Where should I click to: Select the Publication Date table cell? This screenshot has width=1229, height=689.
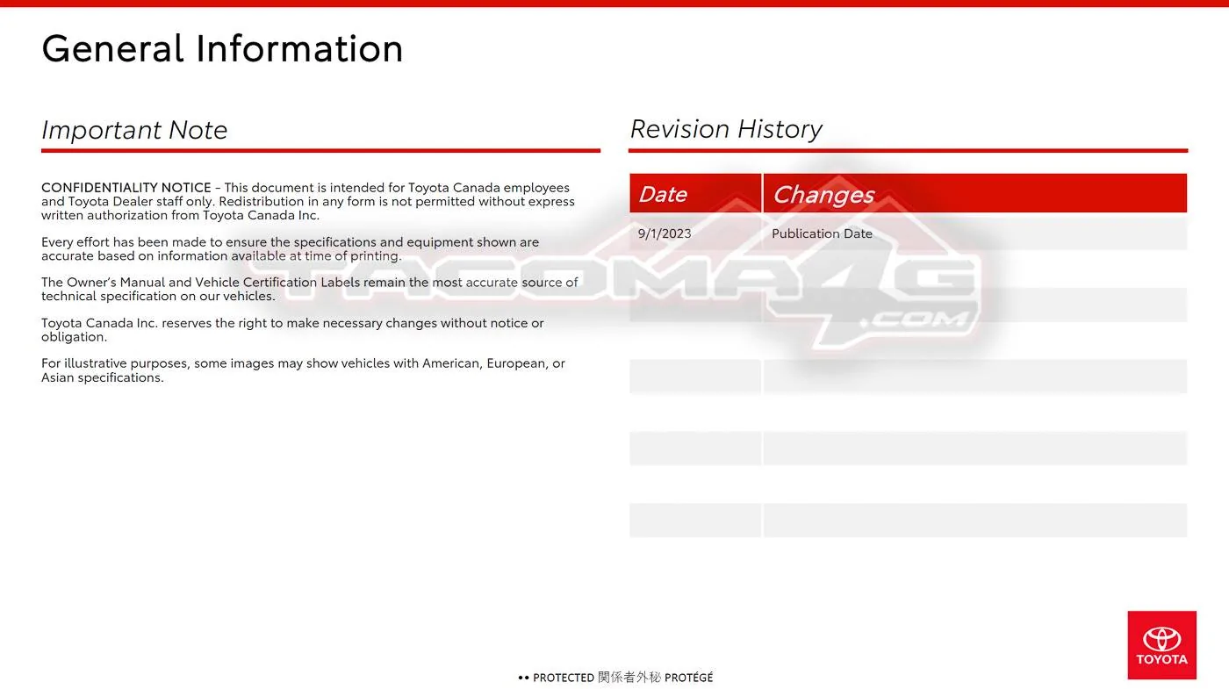(822, 233)
